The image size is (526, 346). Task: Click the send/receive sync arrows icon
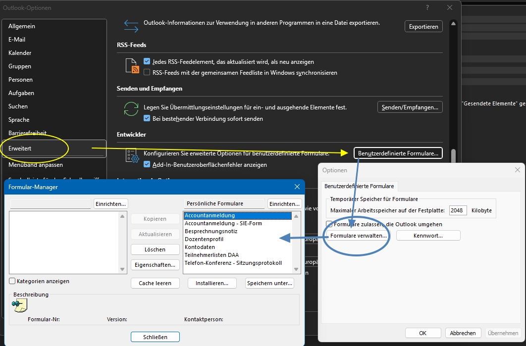click(131, 109)
